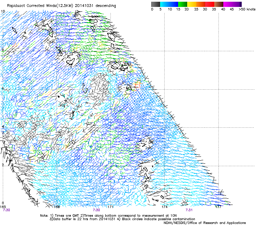Click the 'NOAA/NESDIS/Office of Research and Applications' credit
Viewport: 257px width, 225px height.
click(205, 223)
